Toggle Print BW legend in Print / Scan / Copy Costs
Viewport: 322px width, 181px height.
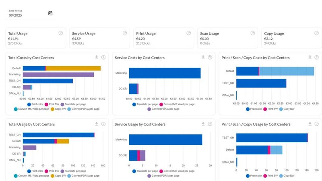[270, 109]
